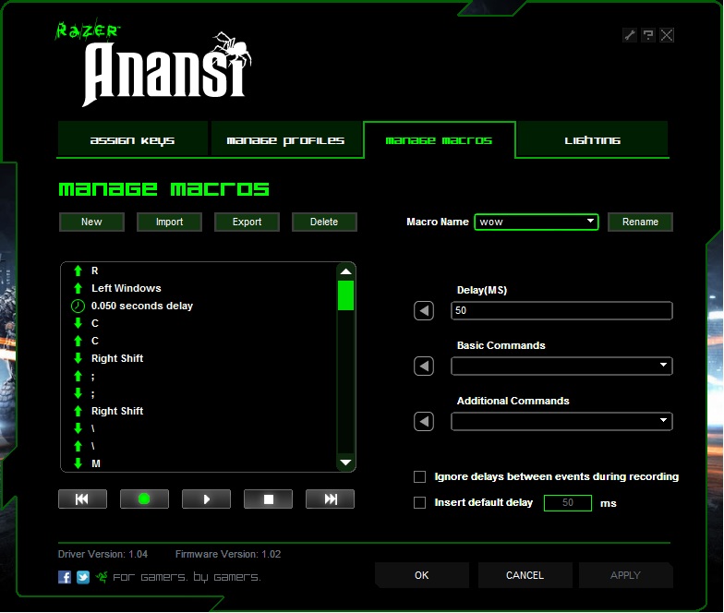Switch to the Lighting tab
The image size is (724, 613).
[x=593, y=140]
